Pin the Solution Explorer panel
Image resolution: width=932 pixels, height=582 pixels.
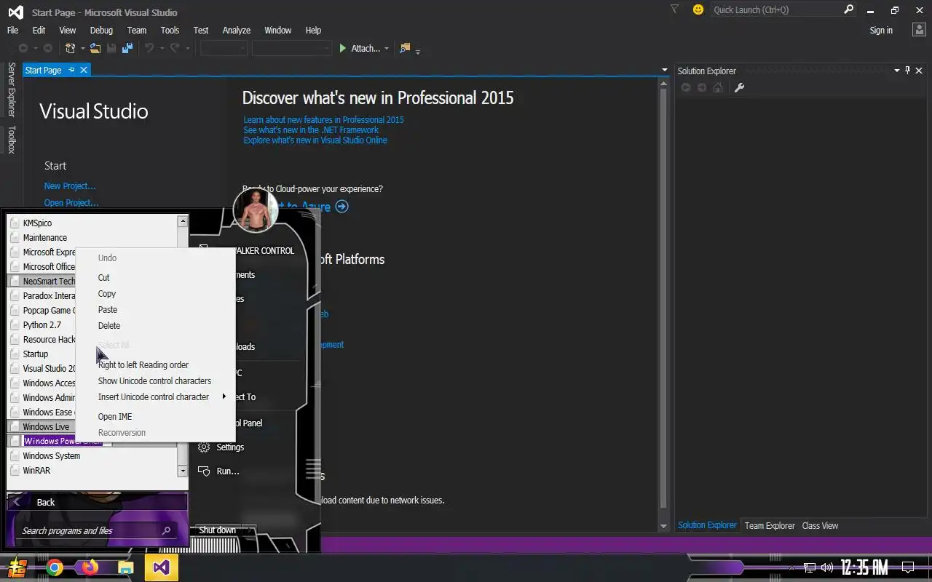907,71
